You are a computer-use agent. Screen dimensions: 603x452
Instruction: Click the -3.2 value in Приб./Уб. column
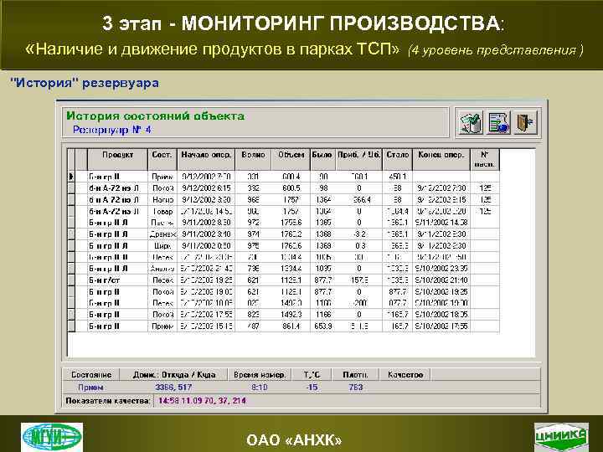359,234
